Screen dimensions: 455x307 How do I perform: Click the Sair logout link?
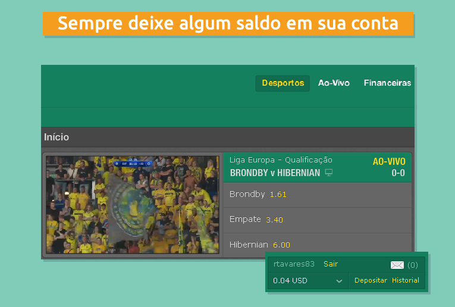[331, 264]
